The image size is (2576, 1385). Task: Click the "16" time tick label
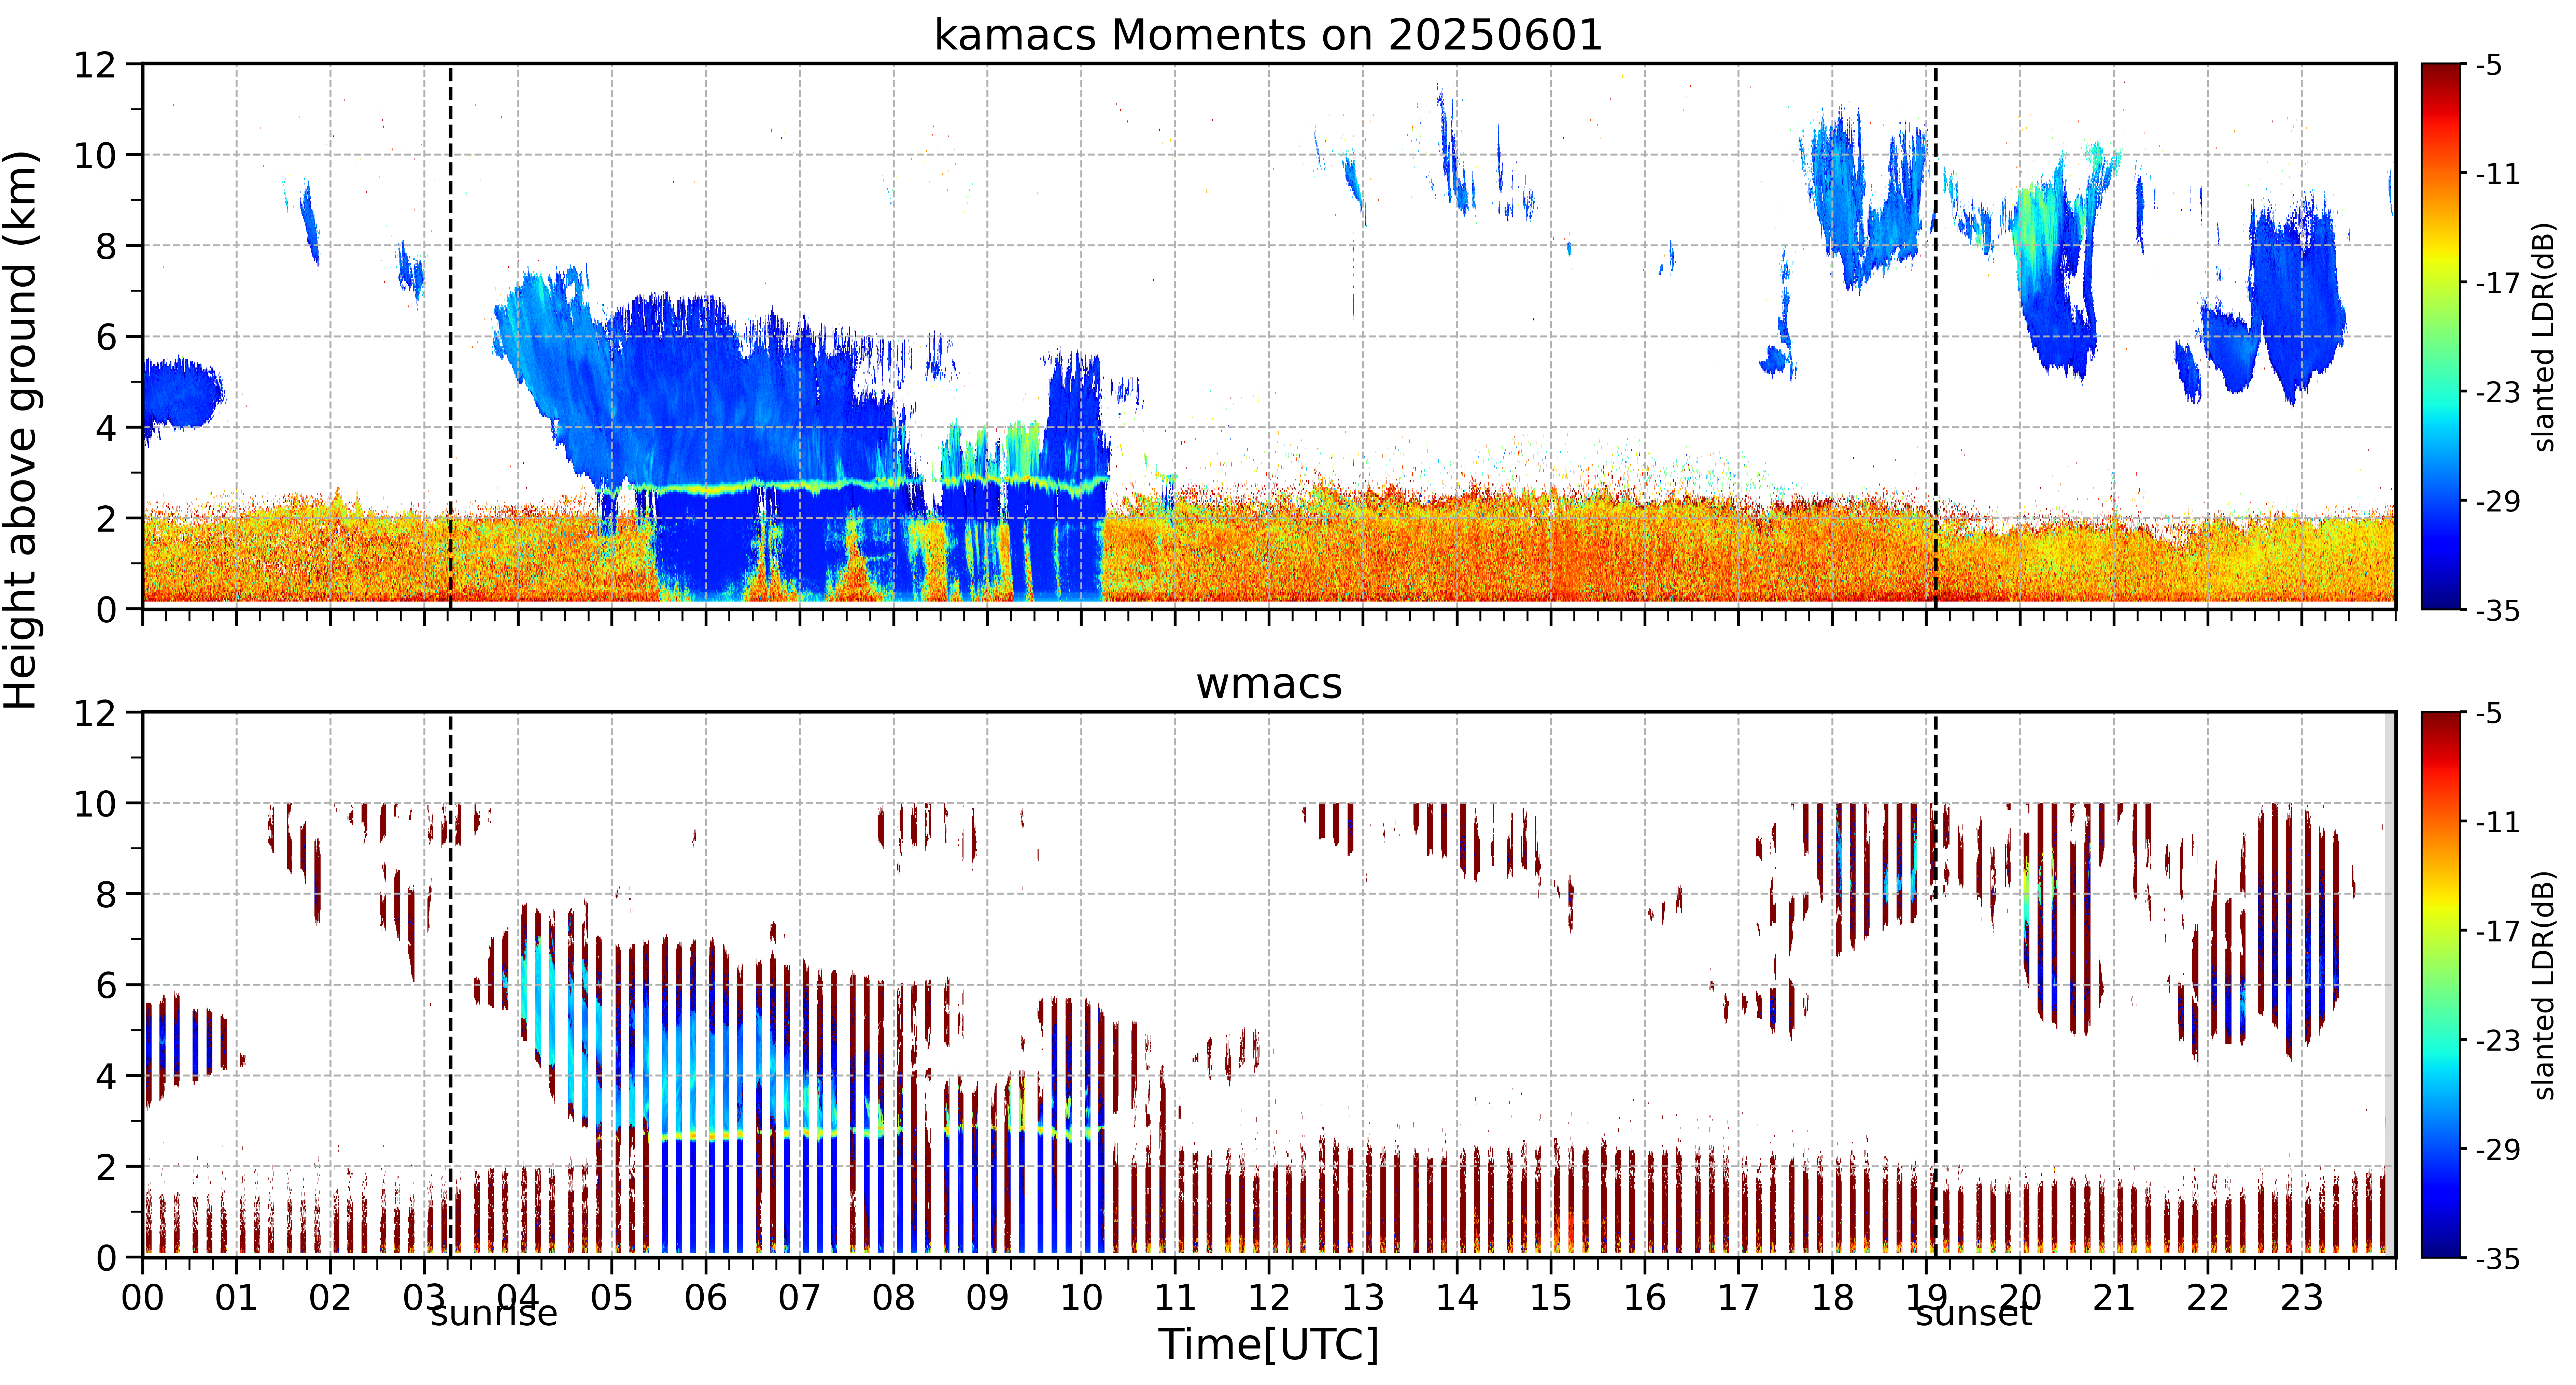click(x=1645, y=1298)
